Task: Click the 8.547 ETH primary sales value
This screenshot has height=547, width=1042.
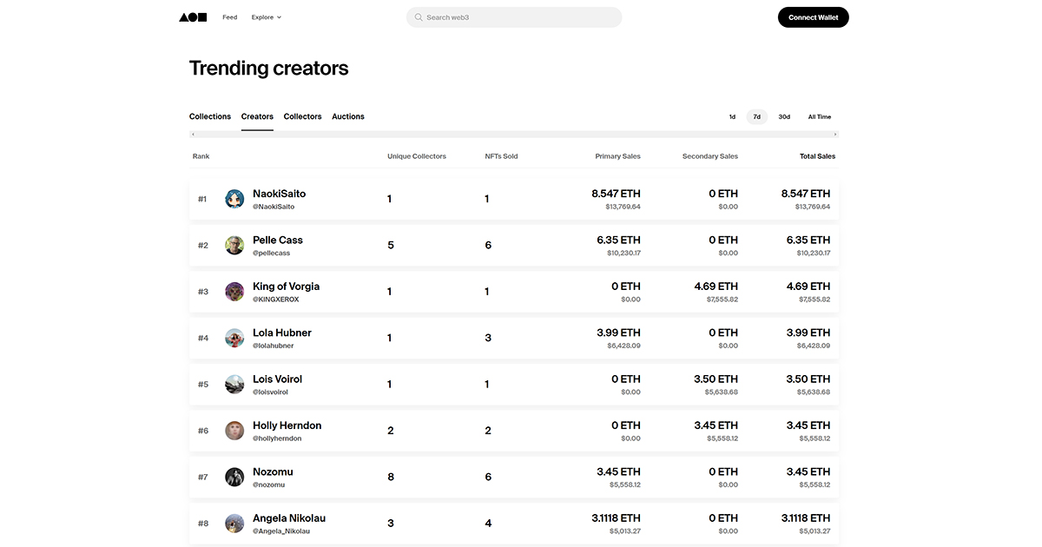Action: (617, 194)
